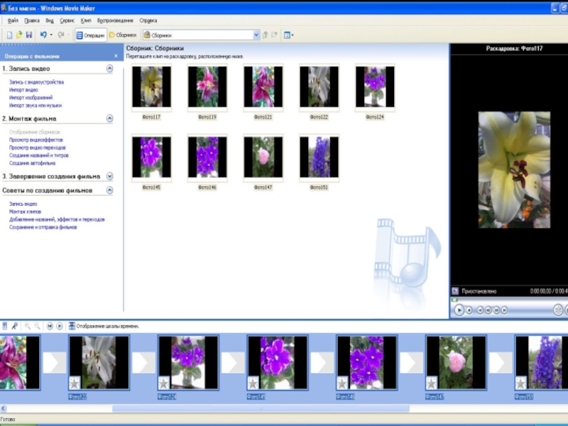Toggle the Сборники collections pane button
This screenshot has height=426, width=568.
pos(122,35)
